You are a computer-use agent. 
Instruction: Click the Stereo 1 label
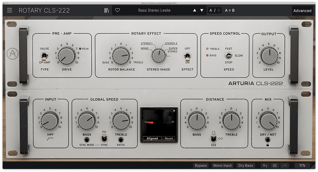(x=147, y=43)
